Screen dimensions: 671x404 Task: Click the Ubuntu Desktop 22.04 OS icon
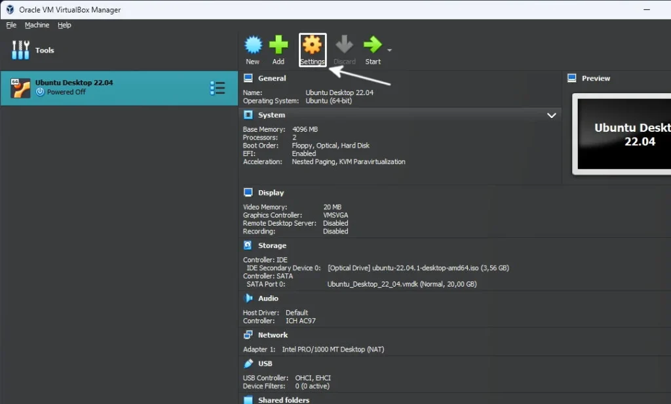20,89
